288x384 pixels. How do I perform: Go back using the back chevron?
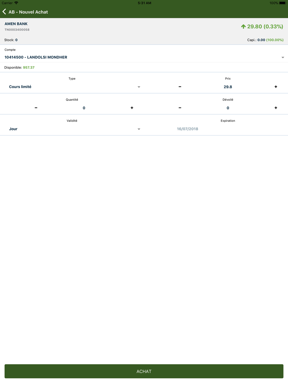pos(4,12)
